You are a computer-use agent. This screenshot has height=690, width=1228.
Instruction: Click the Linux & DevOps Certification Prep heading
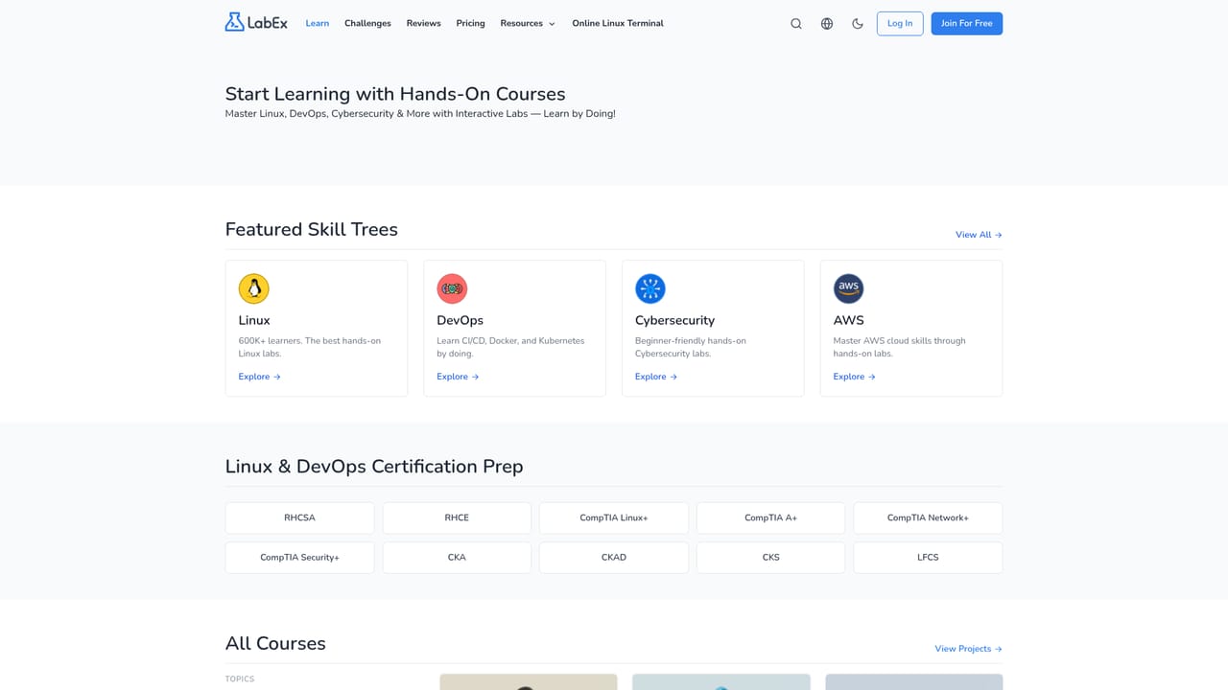point(374,467)
